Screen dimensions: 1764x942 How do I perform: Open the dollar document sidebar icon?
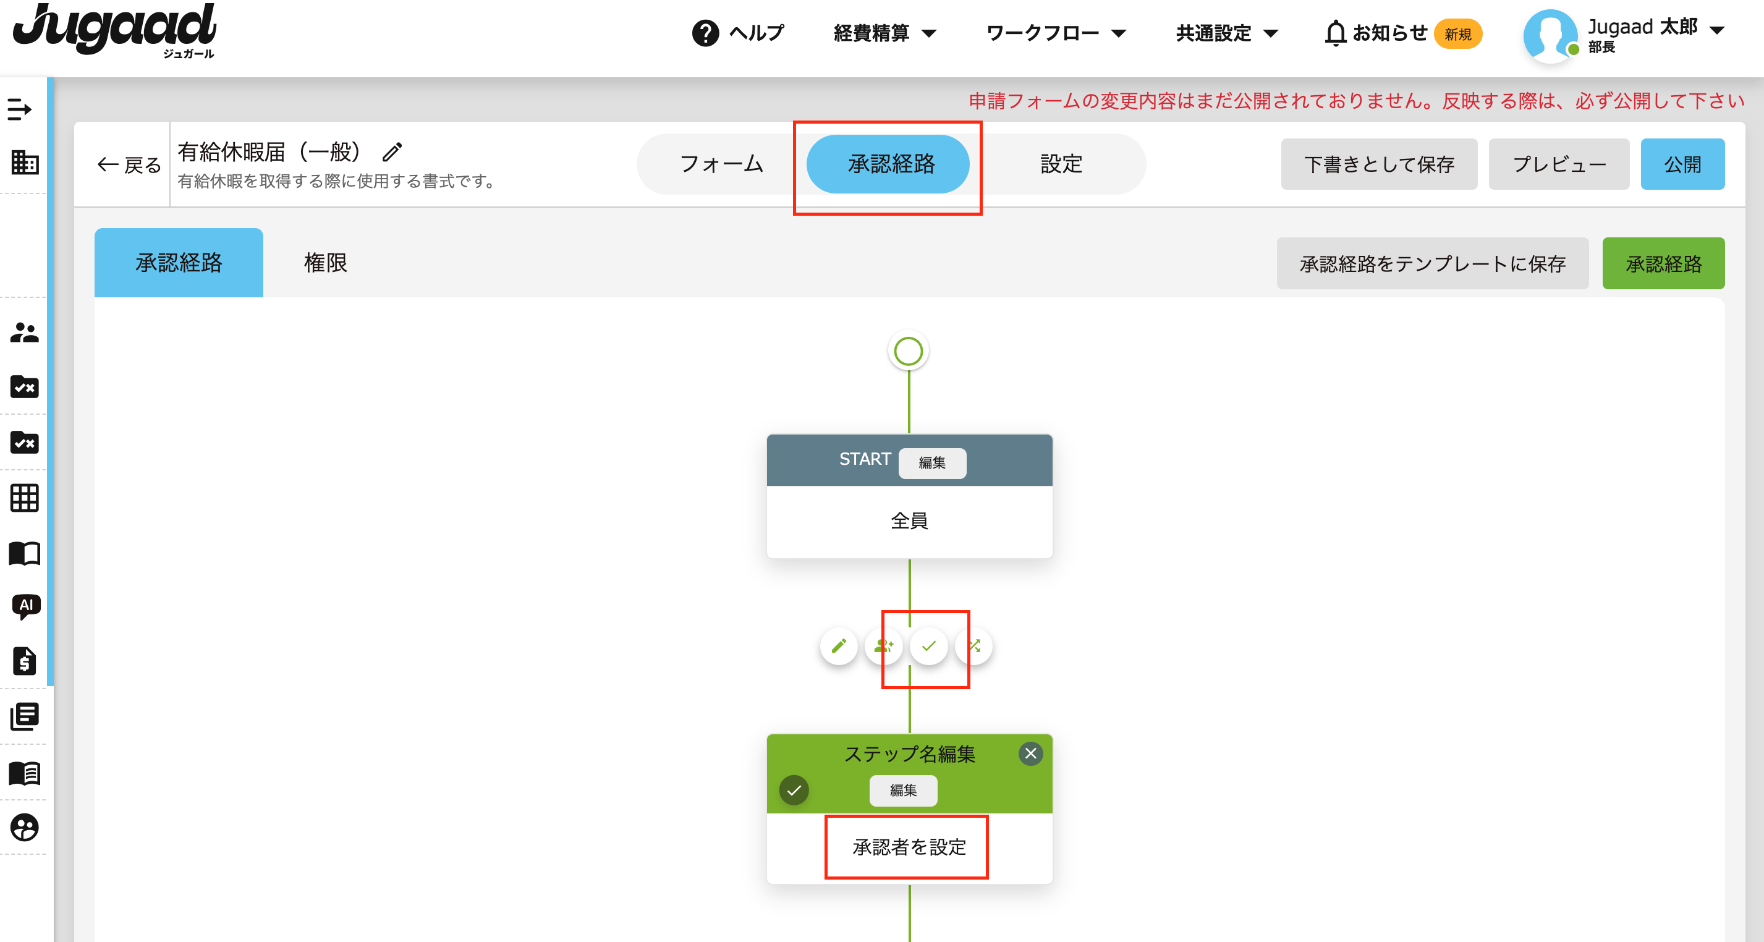tap(25, 661)
